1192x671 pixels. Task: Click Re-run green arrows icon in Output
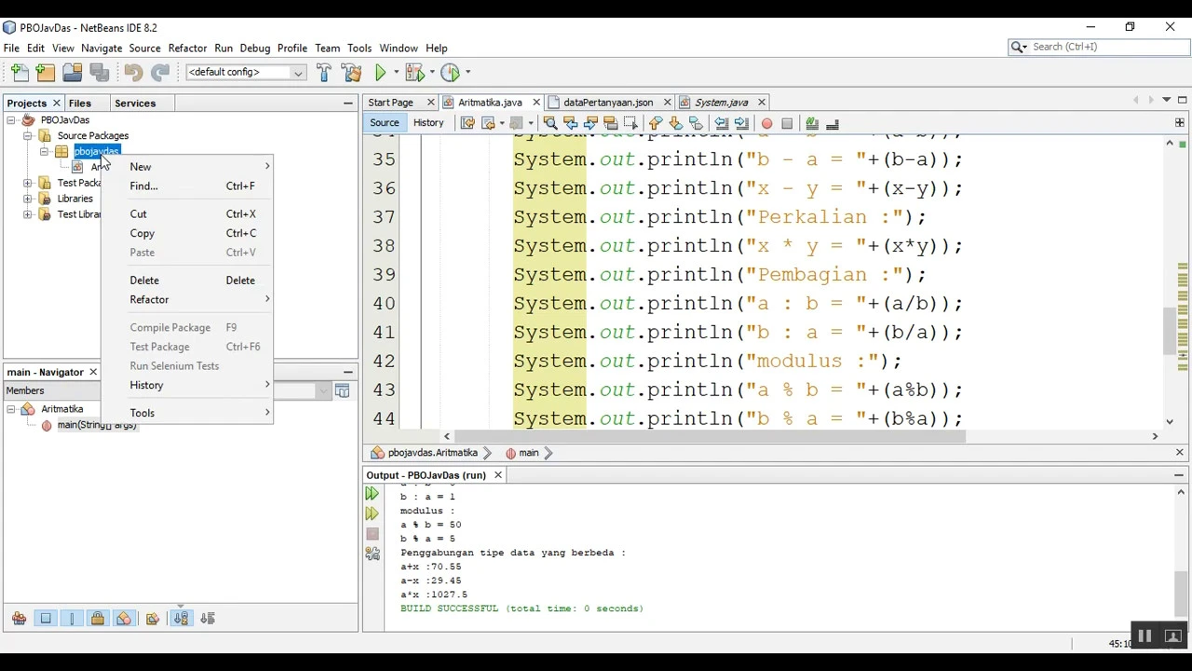tap(372, 493)
